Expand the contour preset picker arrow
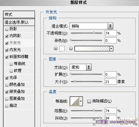Viewport: 139px width, 127px height. click(x=81, y=101)
